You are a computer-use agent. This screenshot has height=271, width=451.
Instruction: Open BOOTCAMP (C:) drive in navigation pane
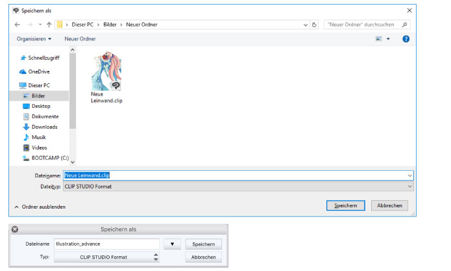click(45, 158)
